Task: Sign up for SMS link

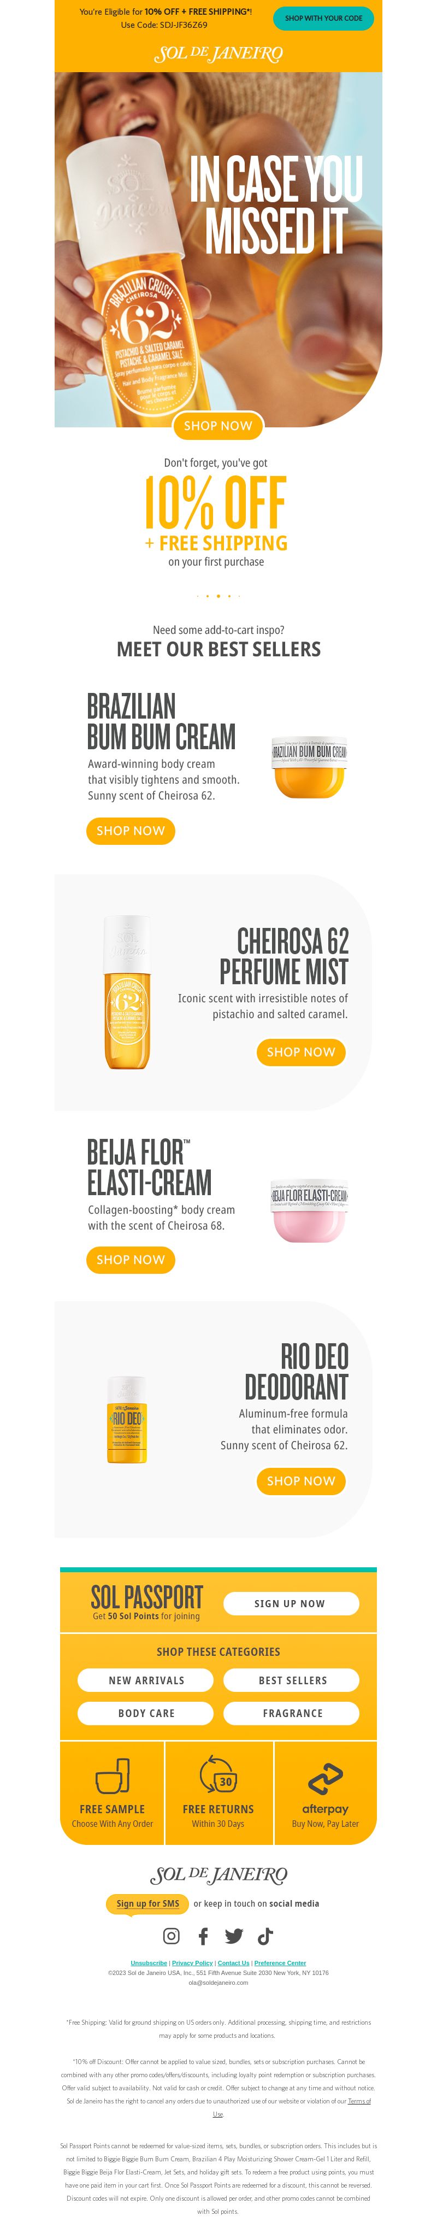Action: pyautogui.click(x=147, y=1903)
